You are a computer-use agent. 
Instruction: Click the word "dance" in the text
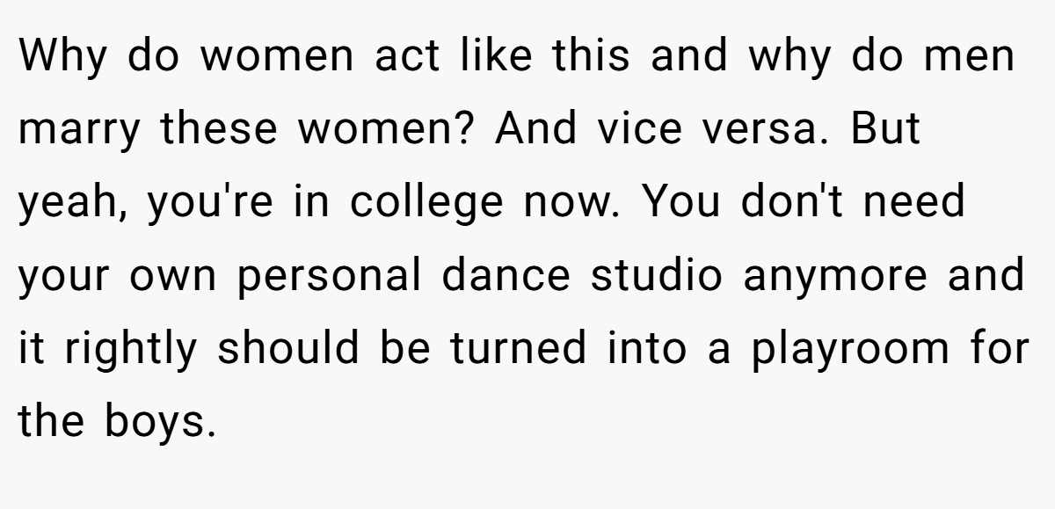pyautogui.click(x=505, y=276)
